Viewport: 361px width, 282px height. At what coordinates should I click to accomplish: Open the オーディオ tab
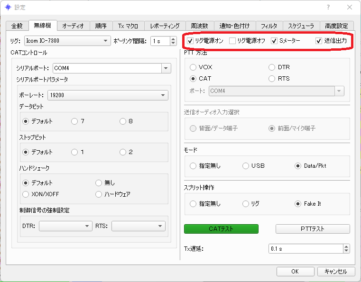pyautogui.click(x=73, y=26)
